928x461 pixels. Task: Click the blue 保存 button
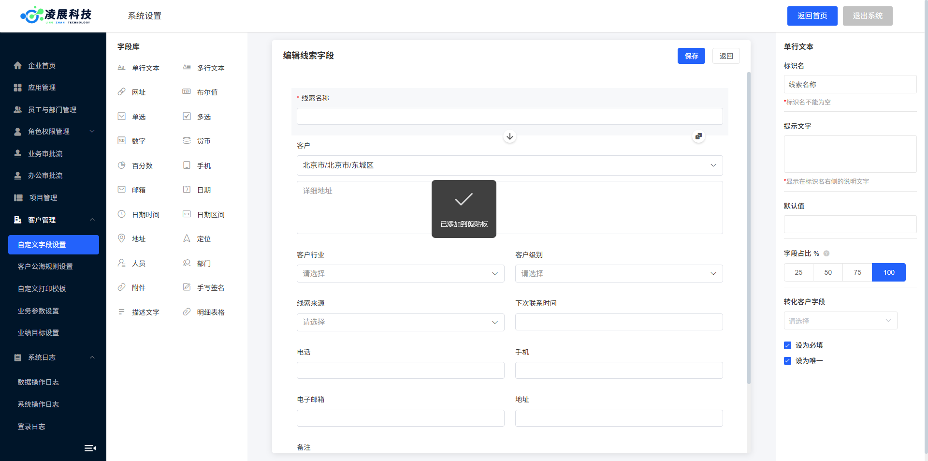(691, 56)
